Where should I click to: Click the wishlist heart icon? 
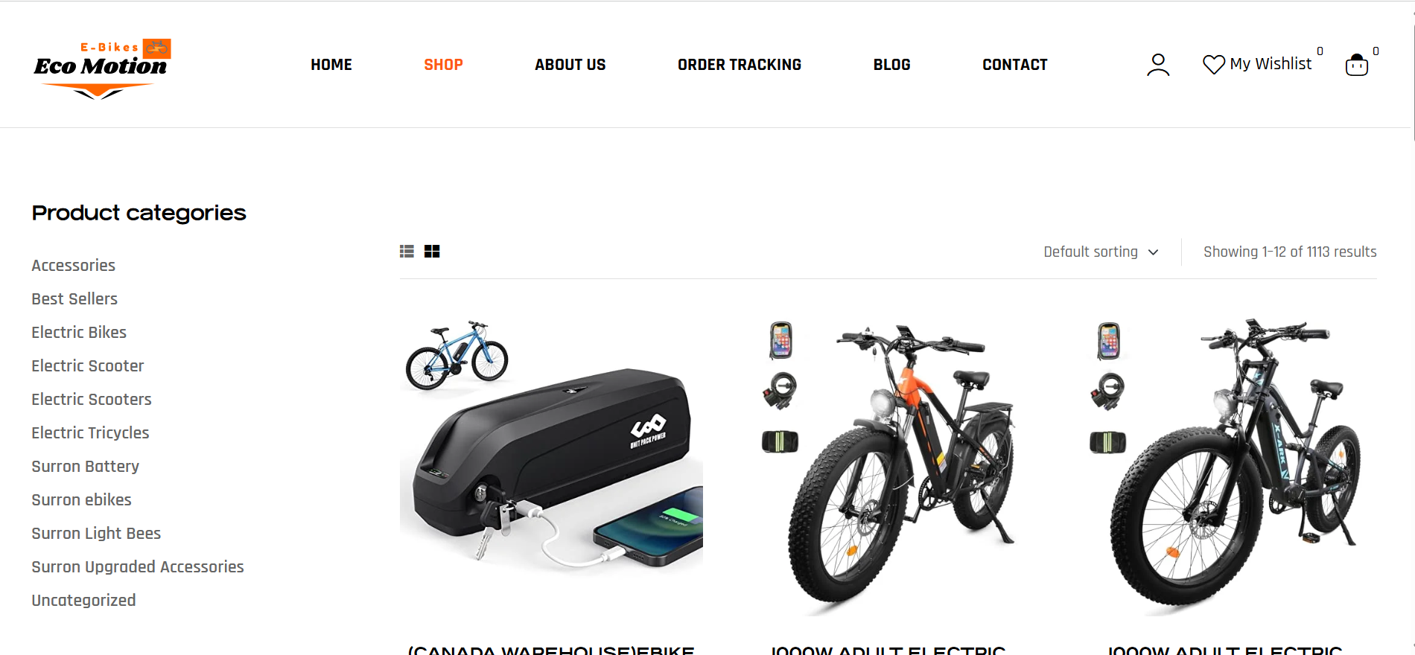[x=1214, y=65]
